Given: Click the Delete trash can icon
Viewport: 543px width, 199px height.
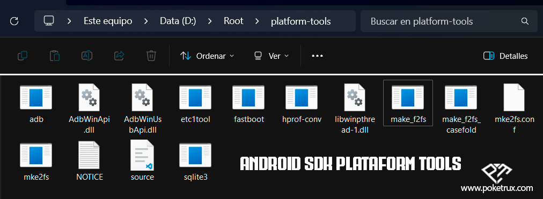Looking at the screenshot, I should click(x=151, y=56).
